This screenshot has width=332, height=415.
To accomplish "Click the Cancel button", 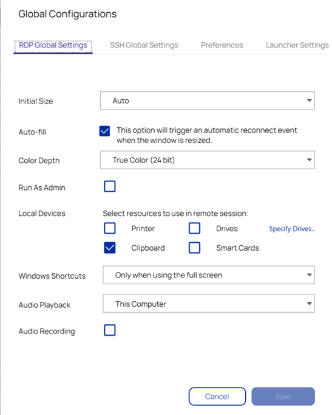I will (x=217, y=396).
